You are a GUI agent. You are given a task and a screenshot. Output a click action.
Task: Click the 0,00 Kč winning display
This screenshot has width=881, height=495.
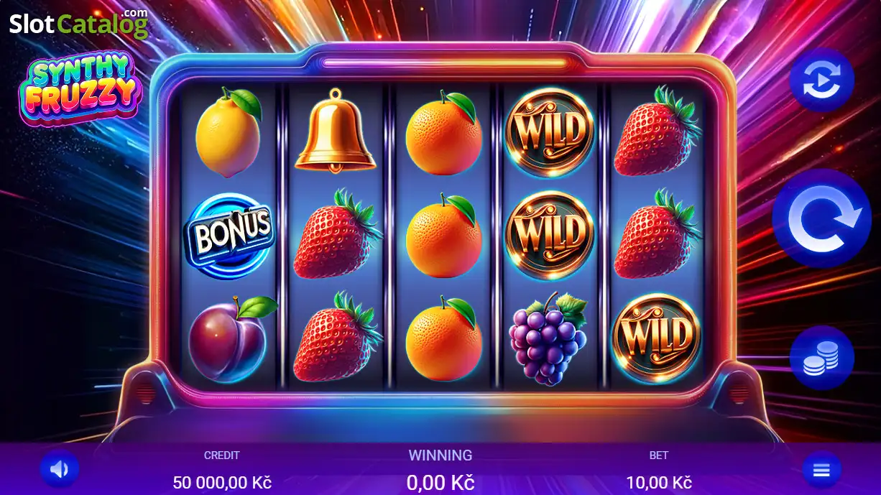point(440,482)
